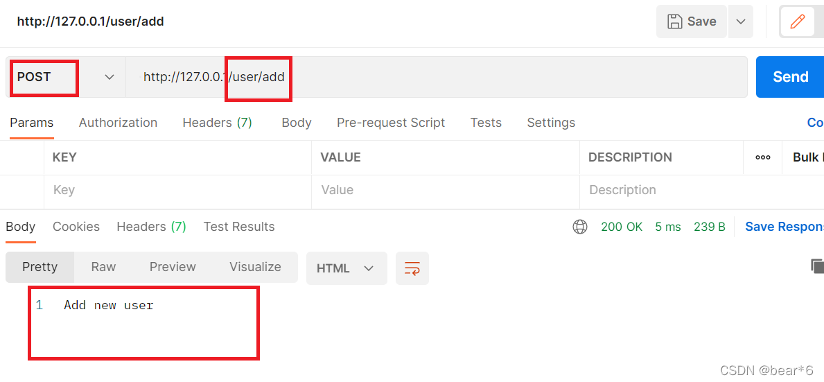Select the Visualize view button

[x=256, y=267]
